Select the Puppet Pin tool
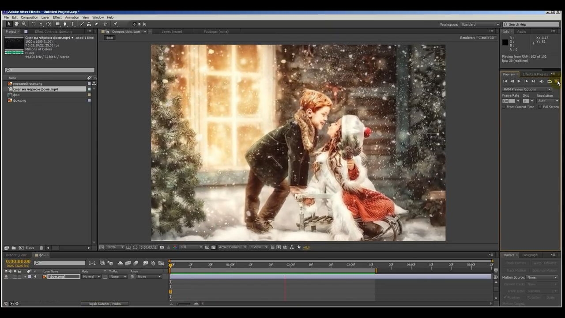The image size is (565, 318). (x=116, y=24)
